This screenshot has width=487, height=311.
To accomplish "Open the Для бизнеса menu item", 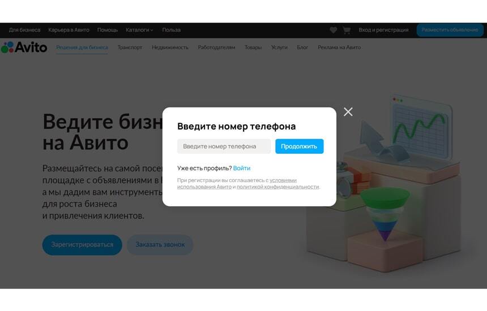I will [24, 30].
